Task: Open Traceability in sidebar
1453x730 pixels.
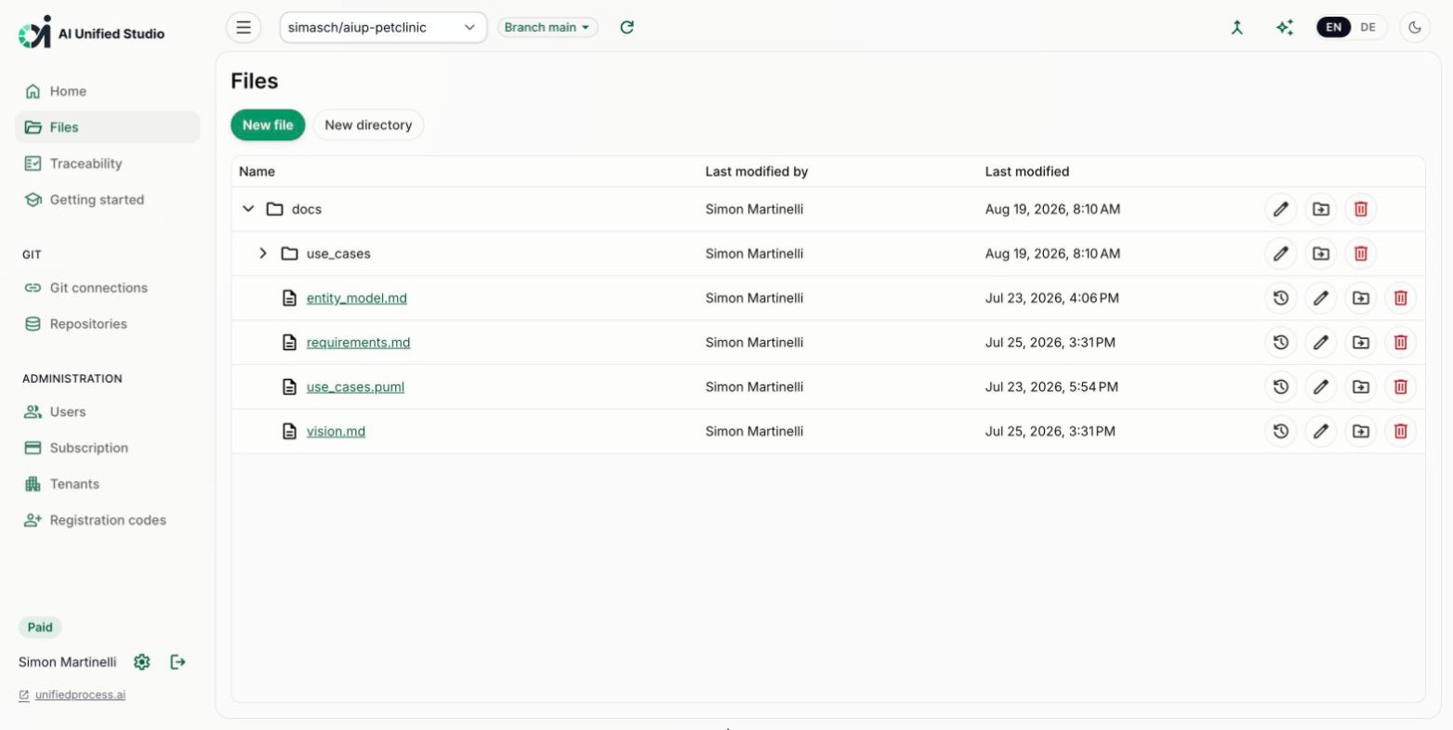Action: tap(108, 163)
